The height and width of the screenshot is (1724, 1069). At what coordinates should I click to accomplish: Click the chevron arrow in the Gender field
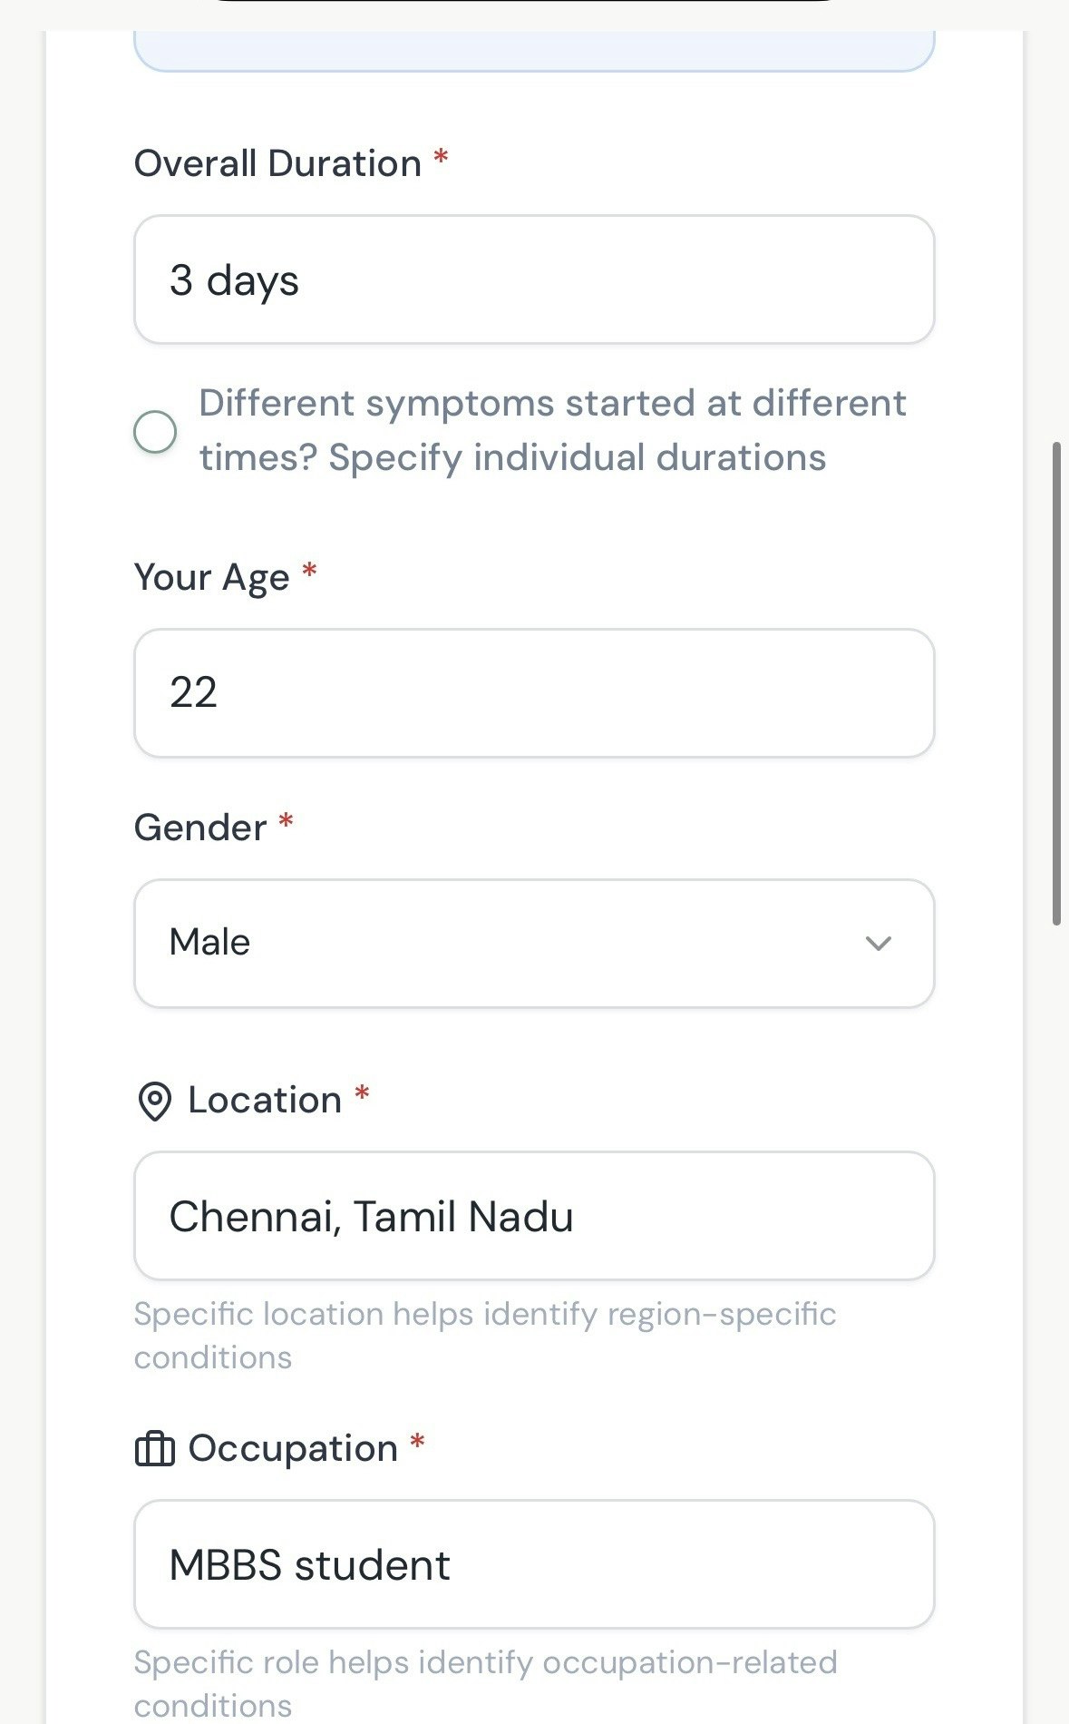[x=878, y=944]
